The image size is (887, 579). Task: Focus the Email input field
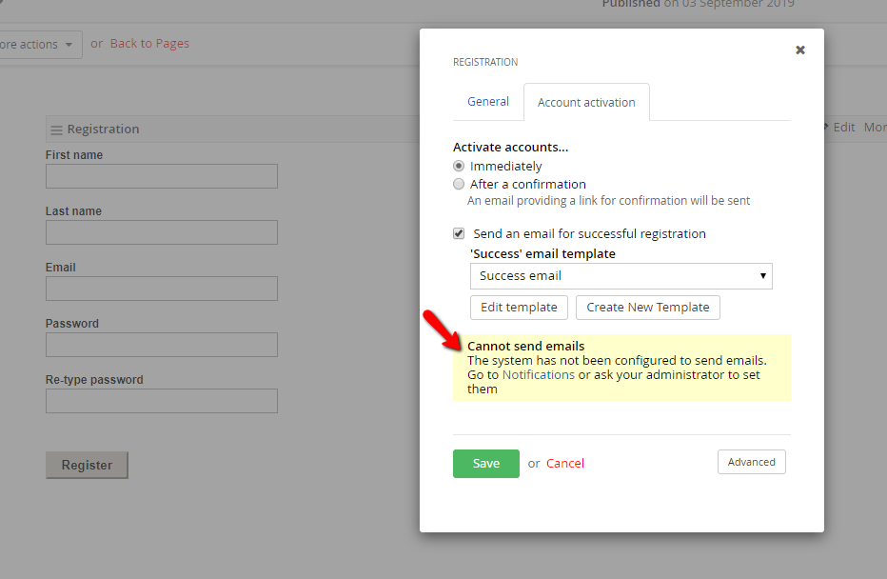tap(162, 289)
